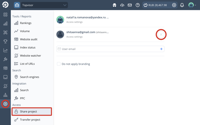Select the Volume menu item
This screenshot has height=125, width=200.
click(32, 31)
